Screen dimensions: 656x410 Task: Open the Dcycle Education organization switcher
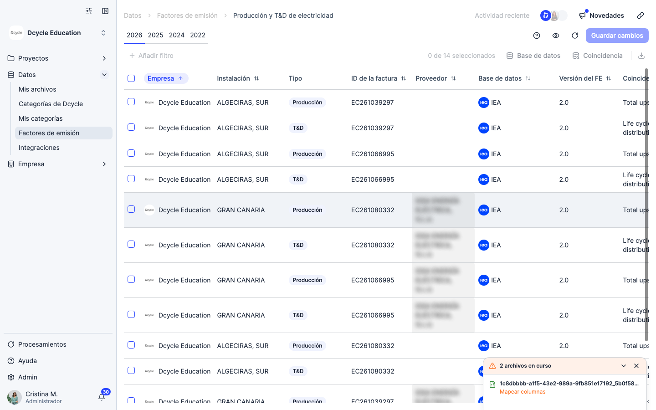[x=58, y=33]
